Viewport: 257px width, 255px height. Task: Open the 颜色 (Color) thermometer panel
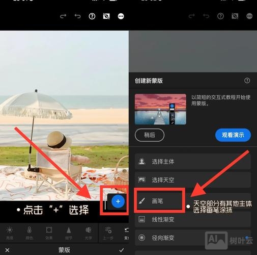(30, 233)
